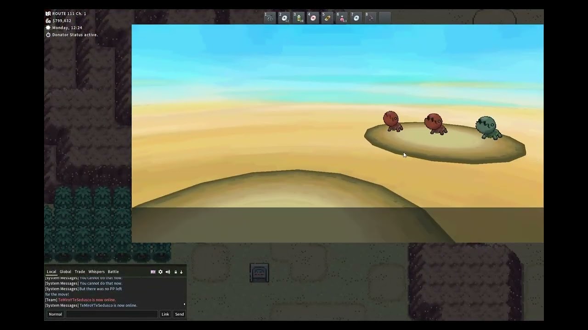Click the Send button in chat
Screen dimensions: 588x330
click(179, 314)
